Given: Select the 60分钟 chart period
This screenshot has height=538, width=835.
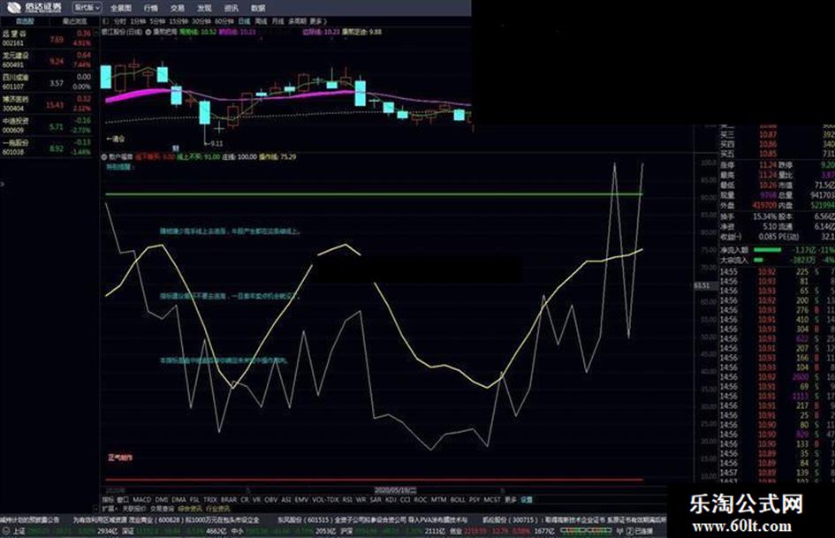Looking at the screenshot, I should coord(224,21).
